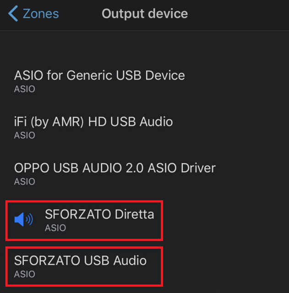Screen dimensions: 289x293
Task: Click the speaker icon beside SFORZATO Diretta
Action: [24, 220]
